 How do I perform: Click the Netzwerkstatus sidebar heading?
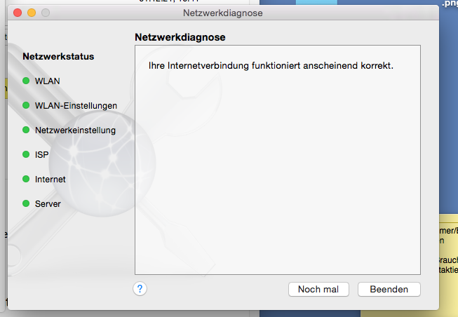click(x=58, y=56)
